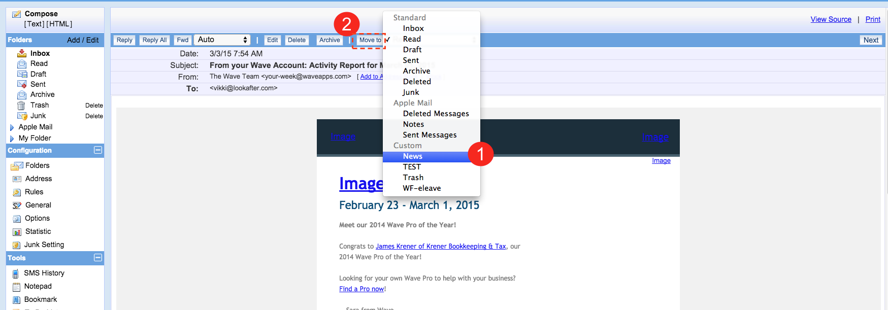Click Delete beside the Trash folder
This screenshot has width=888, height=310.
click(x=94, y=106)
